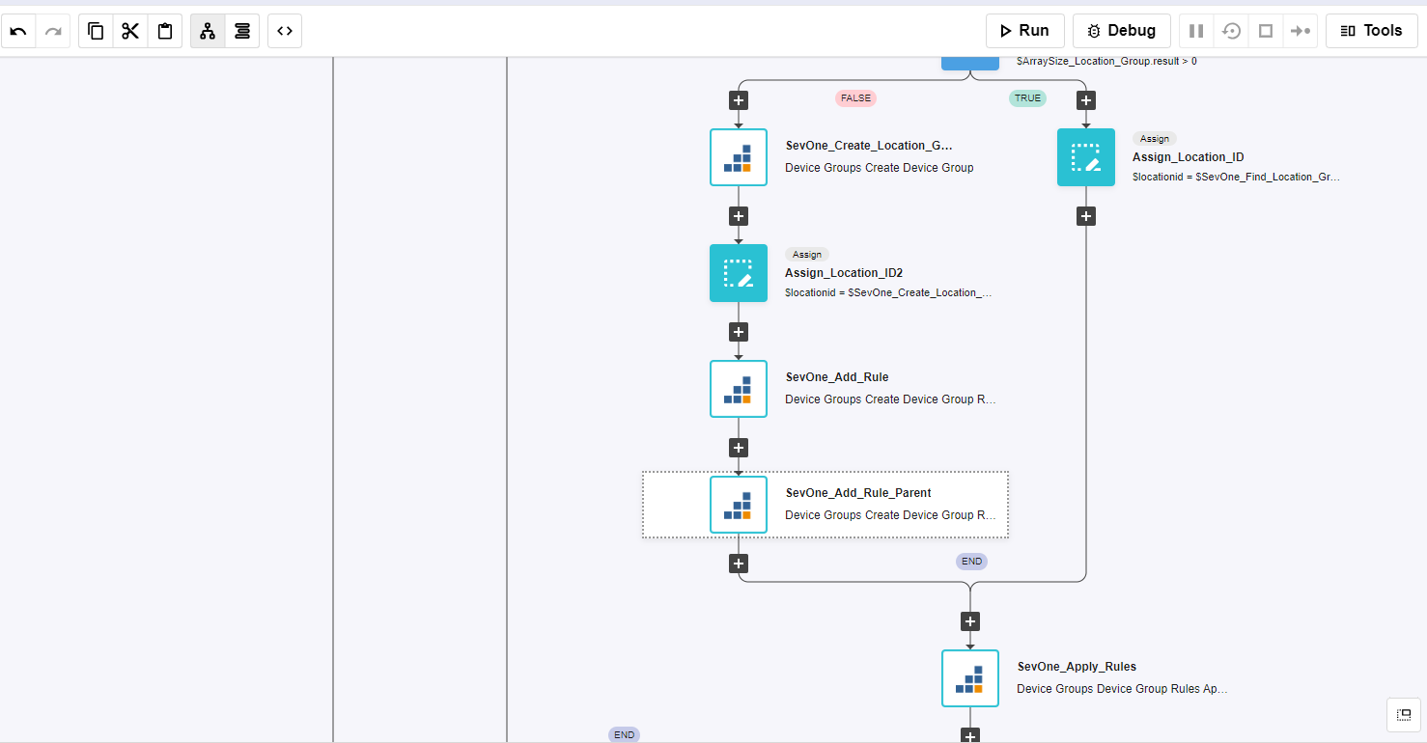Click the SevOne_Apply_Rules title text
This screenshot has width=1427, height=743.
(x=1077, y=667)
